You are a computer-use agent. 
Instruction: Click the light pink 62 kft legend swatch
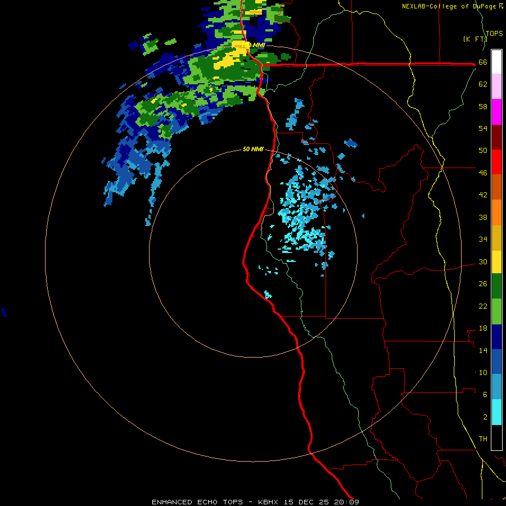tap(496, 86)
